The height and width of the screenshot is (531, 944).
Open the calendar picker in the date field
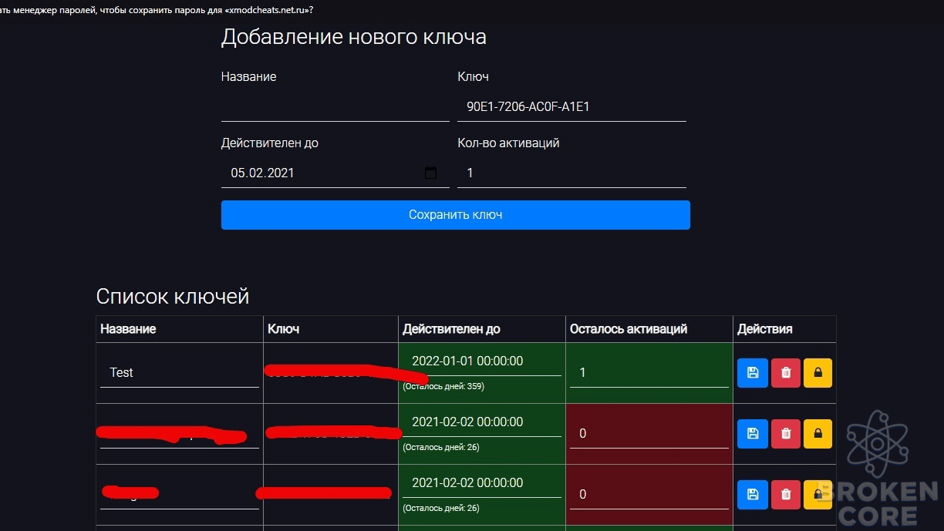click(431, 173)
